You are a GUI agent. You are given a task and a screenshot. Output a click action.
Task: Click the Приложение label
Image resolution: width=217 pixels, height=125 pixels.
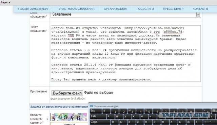(39, 91)
